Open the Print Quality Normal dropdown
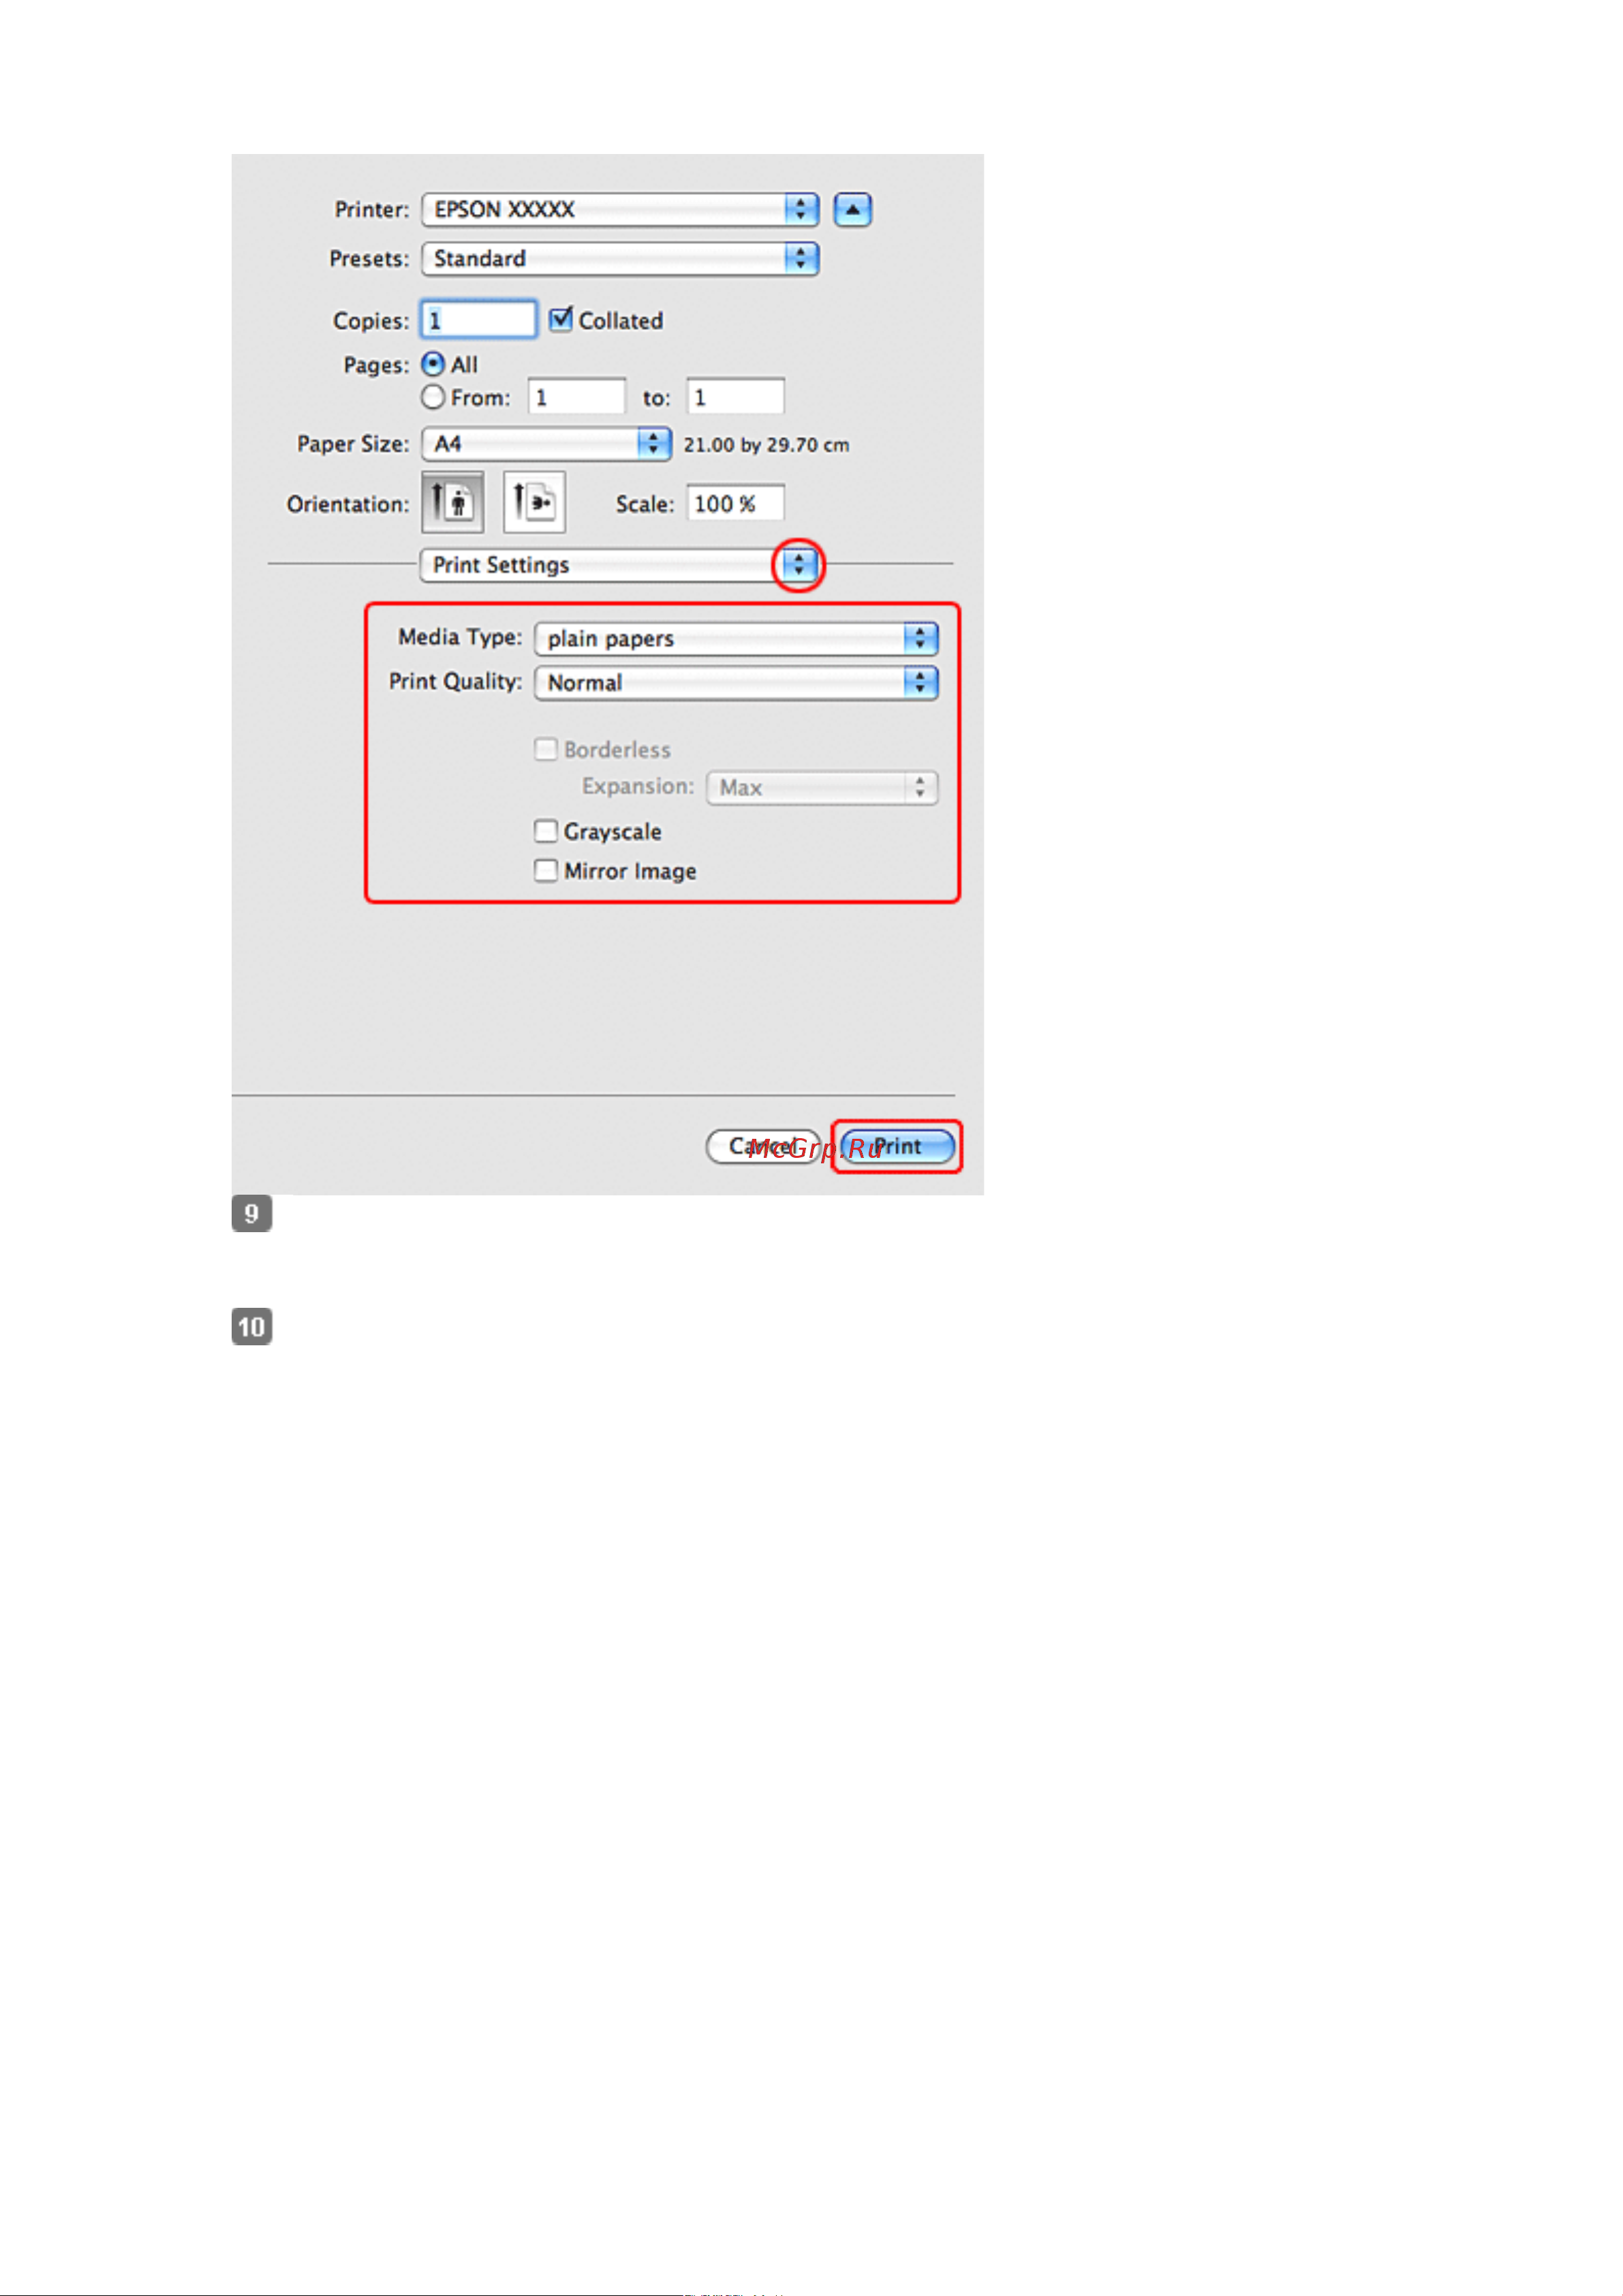1623x2296 pixels. [736, 682]
